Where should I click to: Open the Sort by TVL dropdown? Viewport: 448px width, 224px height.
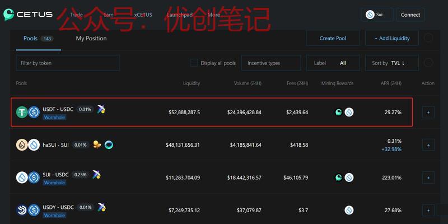coord(392,63)
